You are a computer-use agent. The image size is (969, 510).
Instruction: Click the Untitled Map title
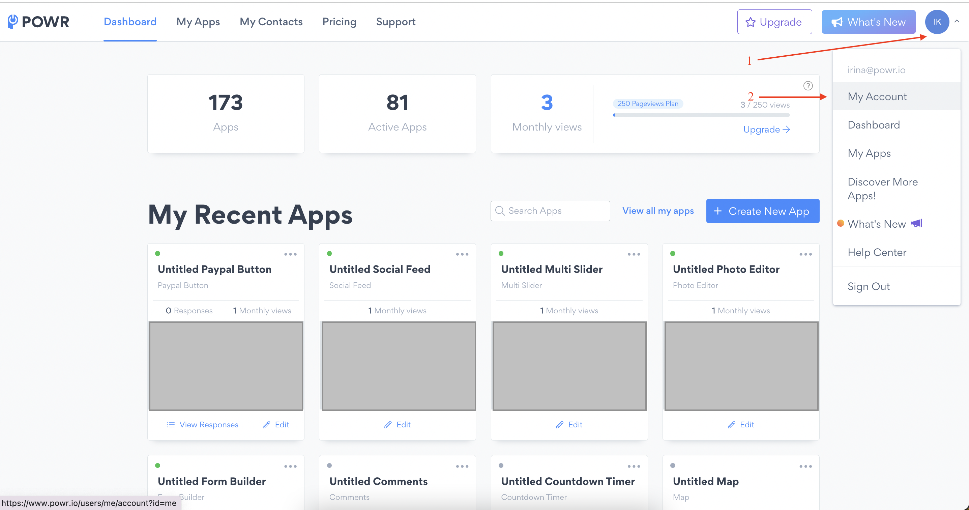click(706, 481)
